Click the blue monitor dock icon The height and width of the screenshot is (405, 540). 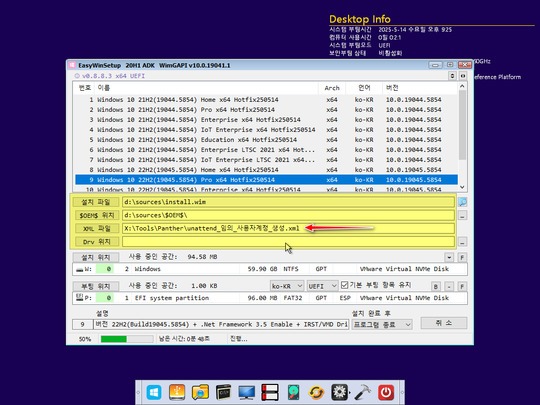pos(247,392)
